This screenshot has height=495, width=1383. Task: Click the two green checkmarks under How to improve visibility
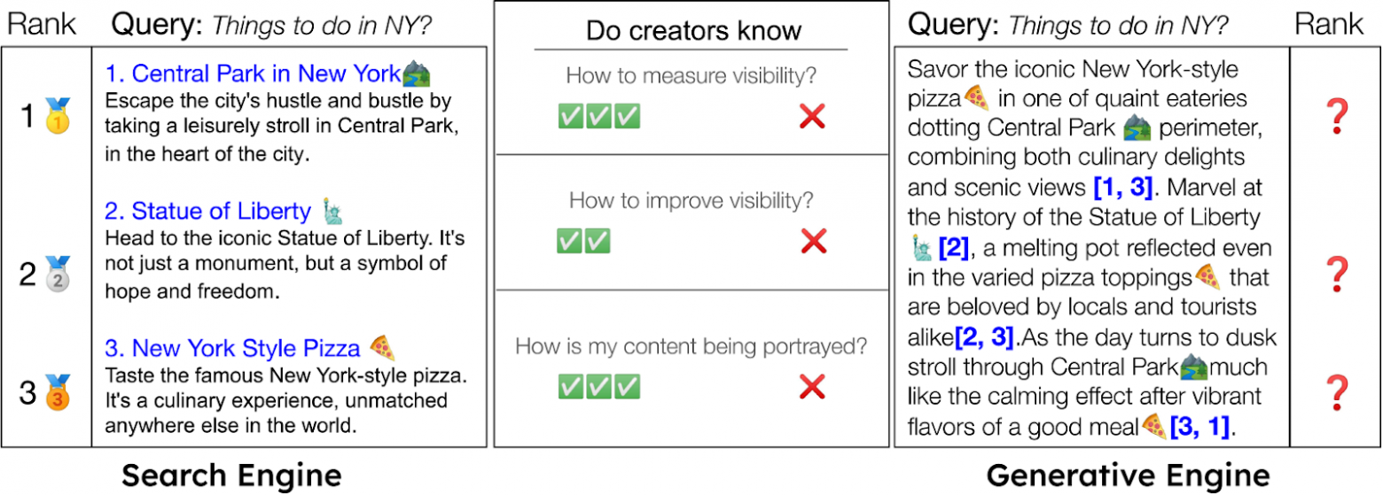pos(583,241)
